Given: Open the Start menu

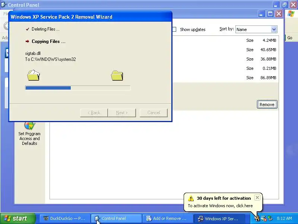Looking at the screenshot, I should [x=18, y=218].
